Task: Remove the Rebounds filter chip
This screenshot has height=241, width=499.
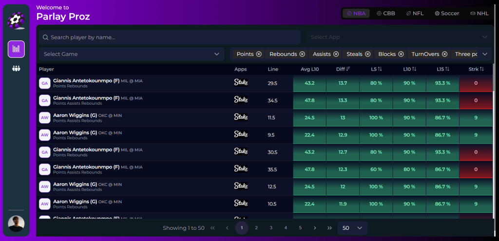Action: coord(302,54)
